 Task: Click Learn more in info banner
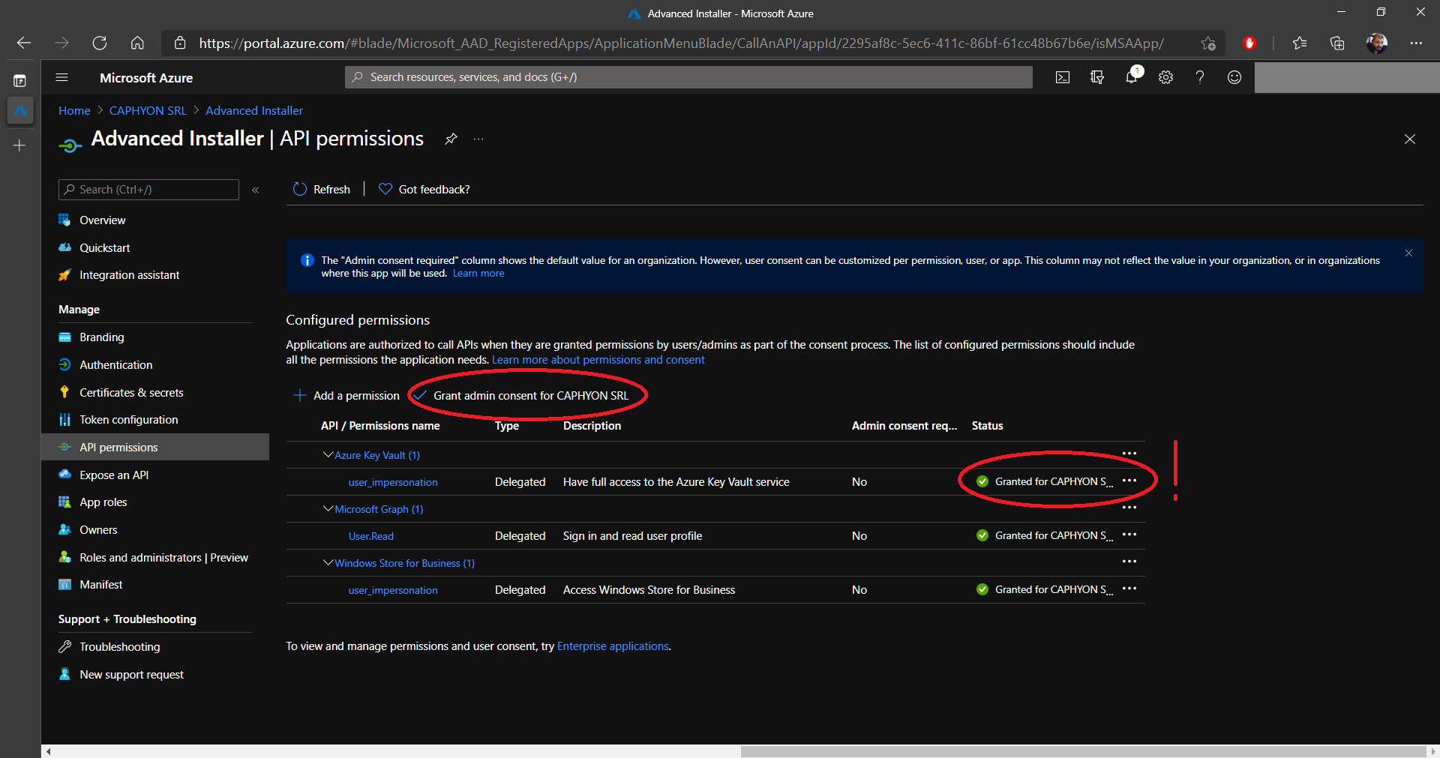pos(478,274)
